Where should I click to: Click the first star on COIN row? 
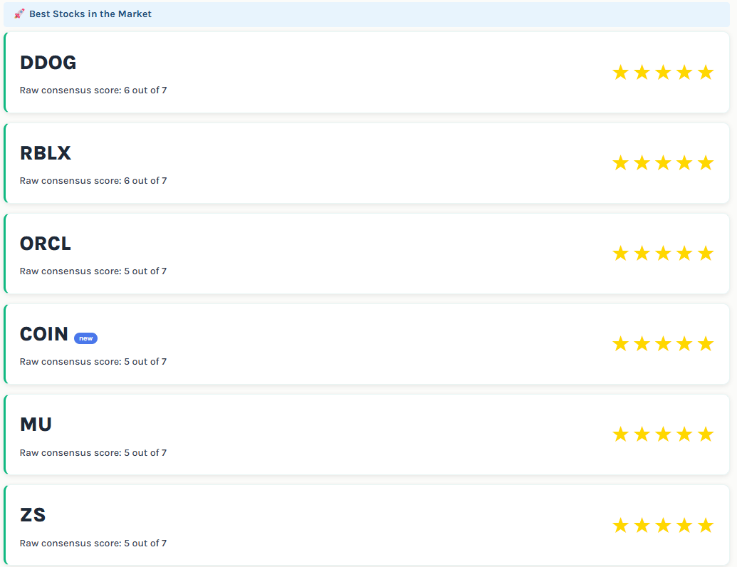click(620, 343)
